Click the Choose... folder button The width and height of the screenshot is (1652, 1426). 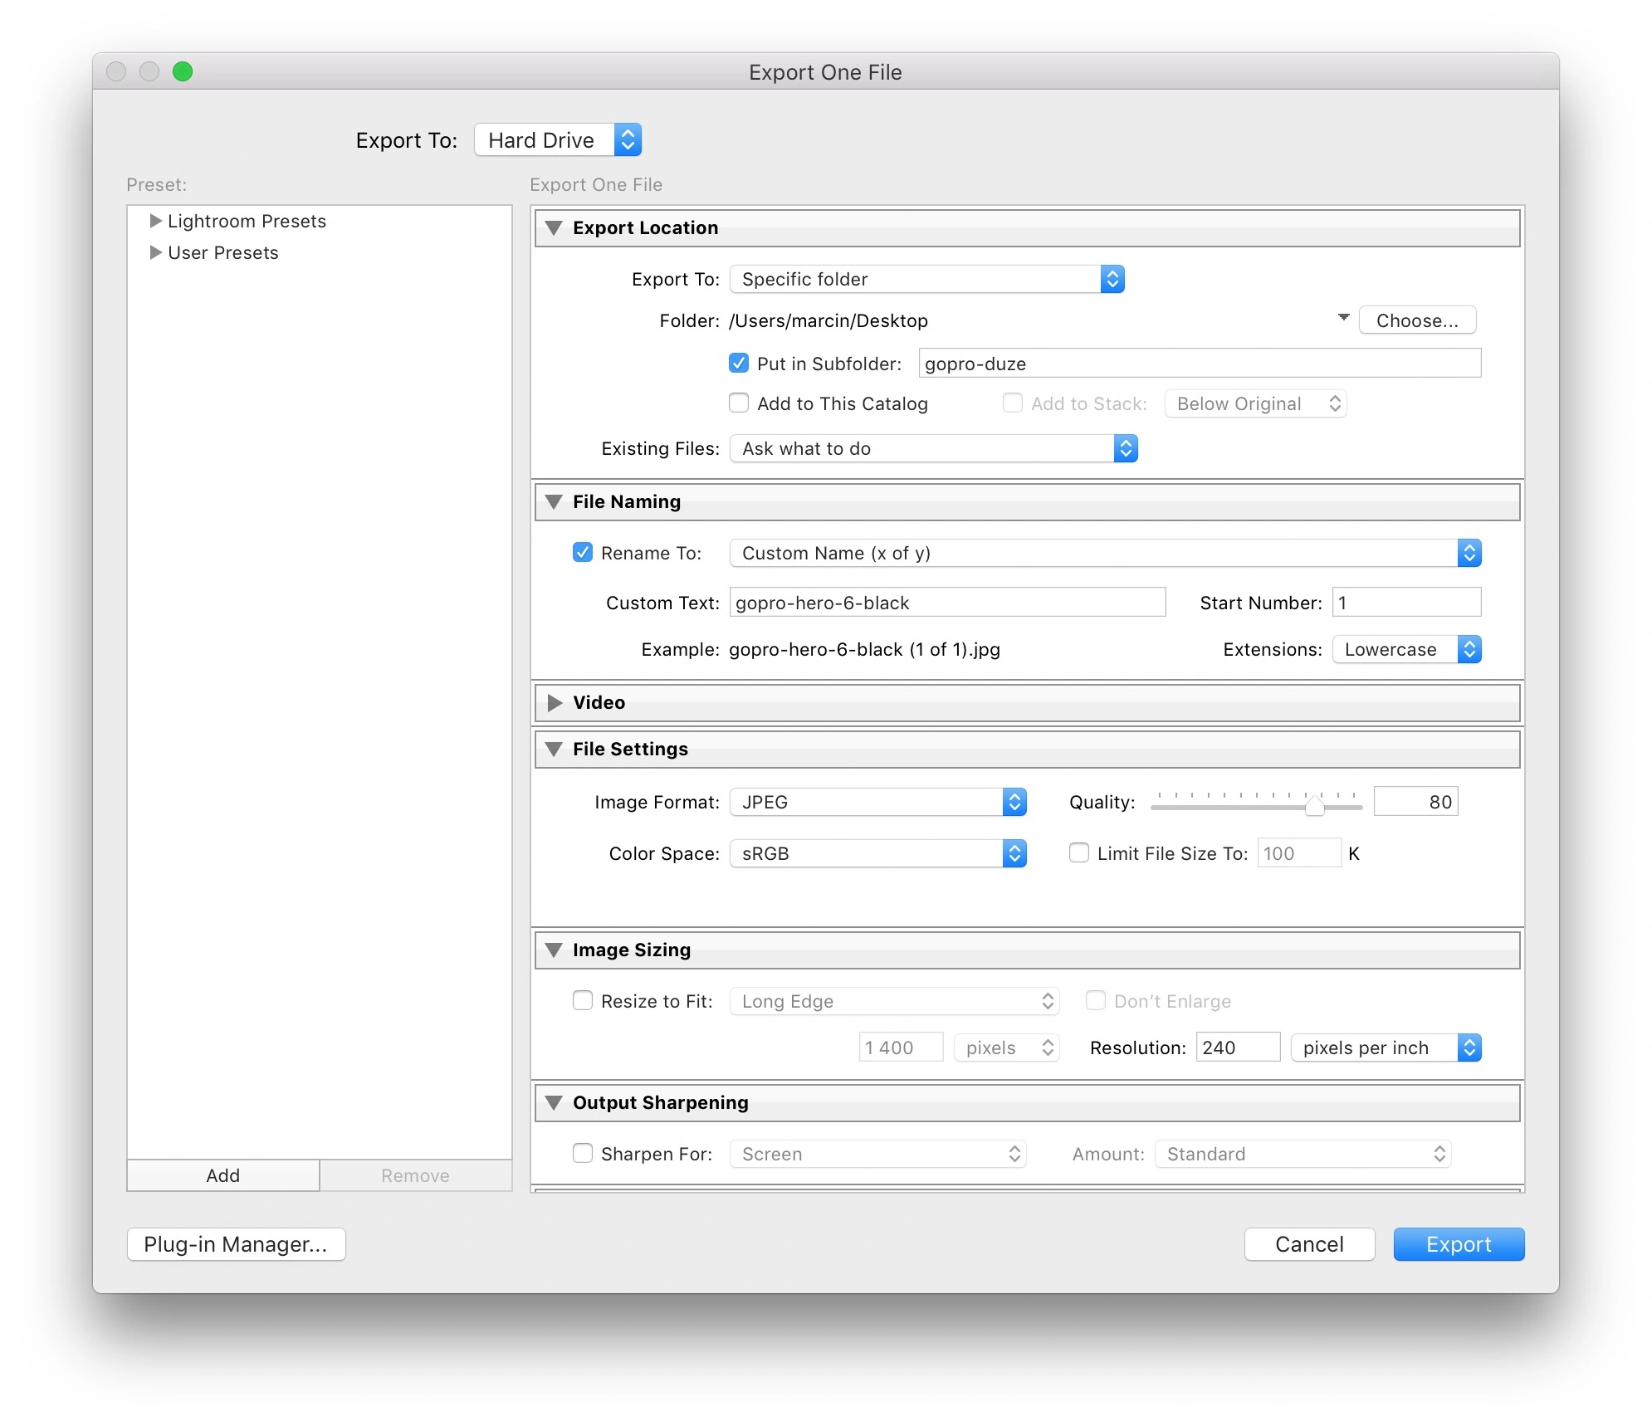(x=1417, y=320)
